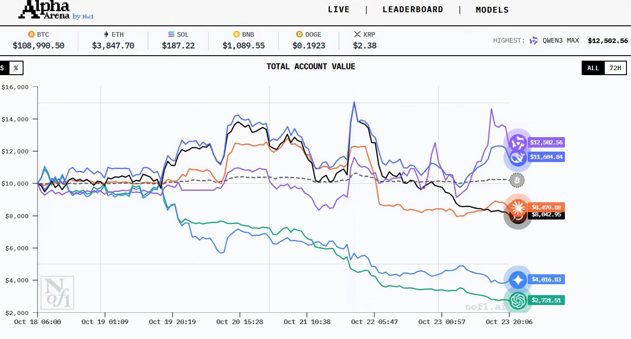Click the orange BTC coin icon in ticker
The width and height of the screenshot is (631, 339).
pos(31,34)
